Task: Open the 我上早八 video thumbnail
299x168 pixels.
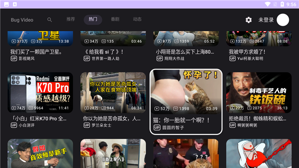Action: (113, 154)
